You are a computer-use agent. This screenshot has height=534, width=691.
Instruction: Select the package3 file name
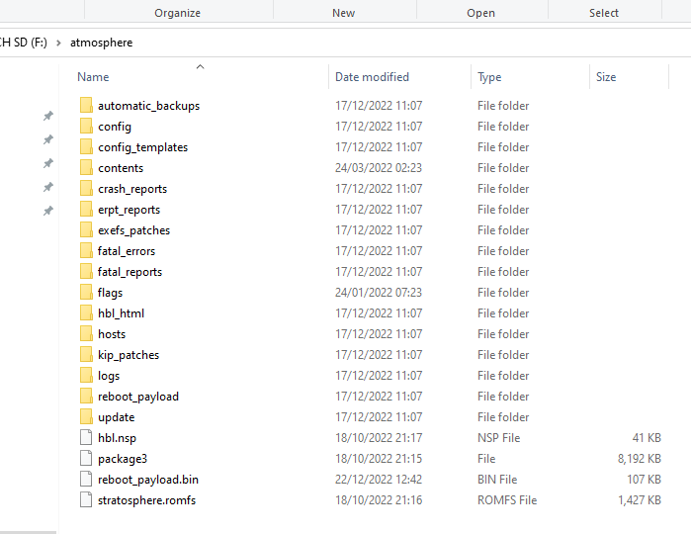123,459
